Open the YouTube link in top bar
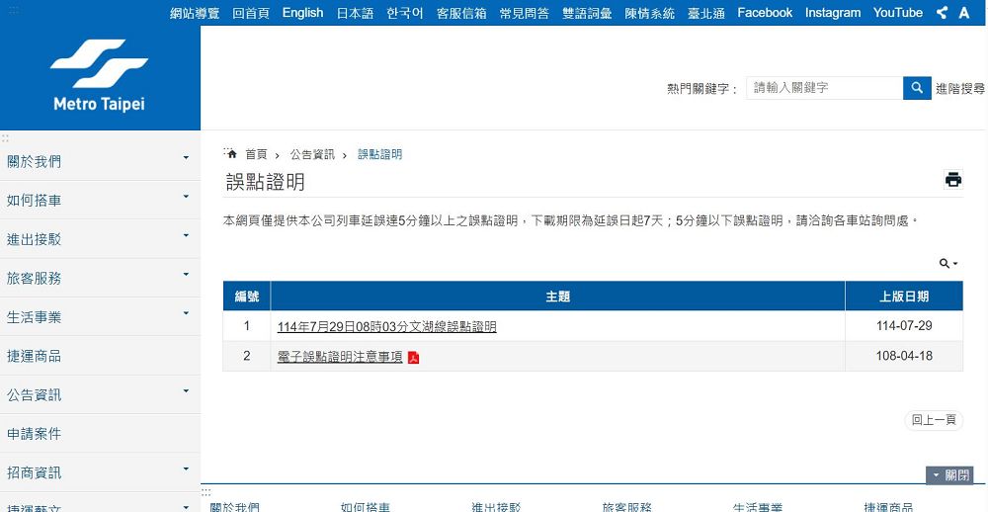This screenshot has width=988, height=512. (x=897, y=13)
